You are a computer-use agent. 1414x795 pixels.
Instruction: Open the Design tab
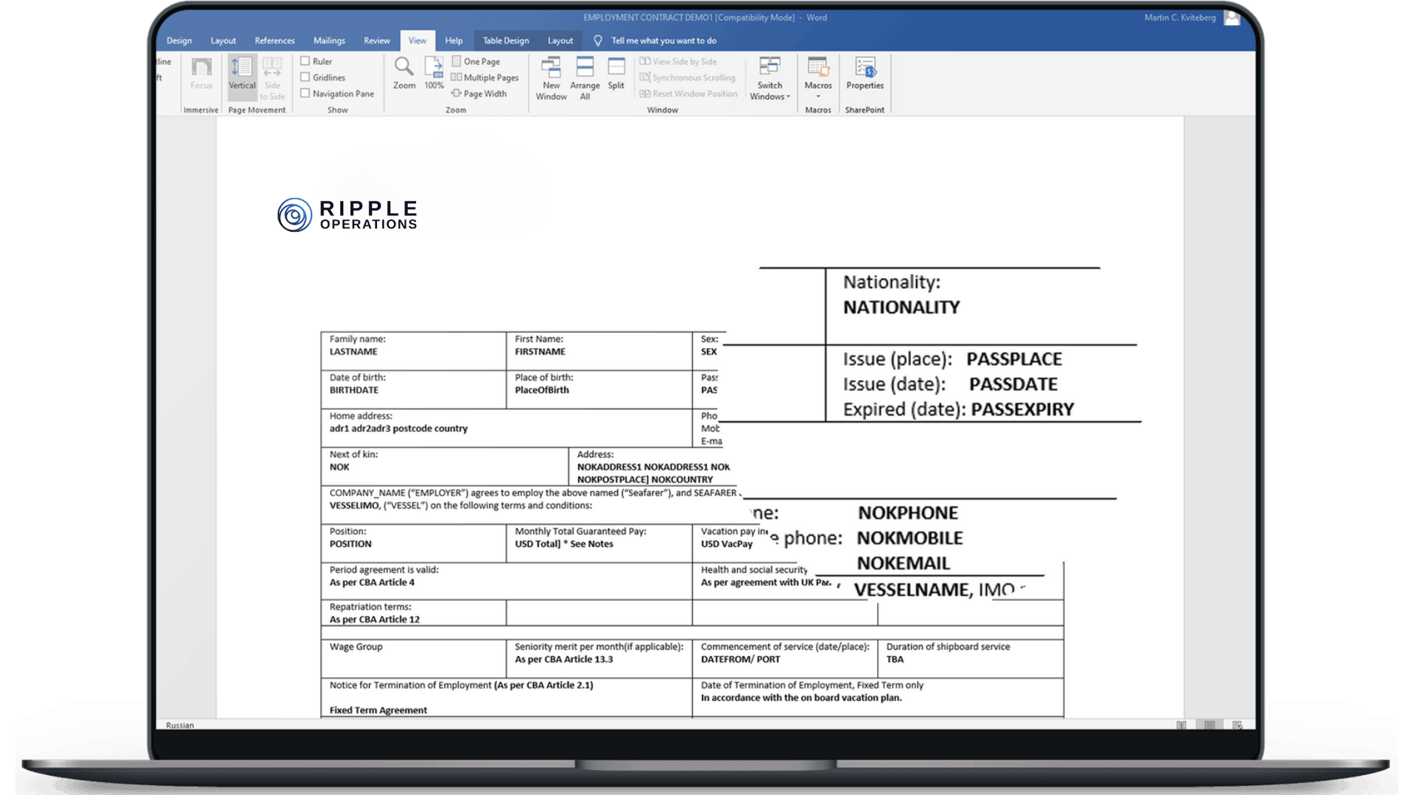179,40
